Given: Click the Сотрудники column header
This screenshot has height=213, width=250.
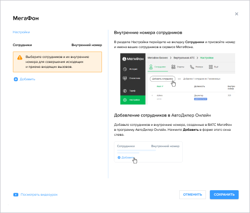Looking at the screenshot, I should [22, 45].
